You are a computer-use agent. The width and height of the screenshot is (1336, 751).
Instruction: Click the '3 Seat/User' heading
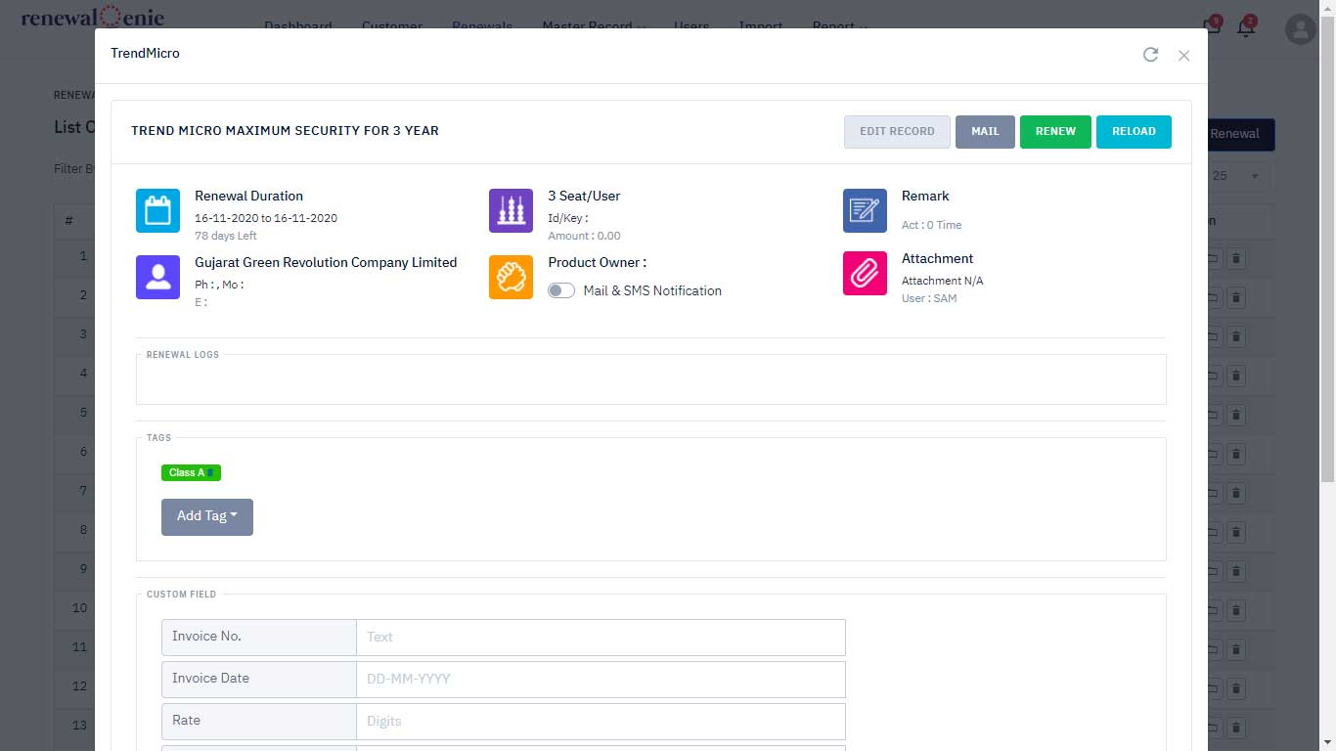click(584, 196)
